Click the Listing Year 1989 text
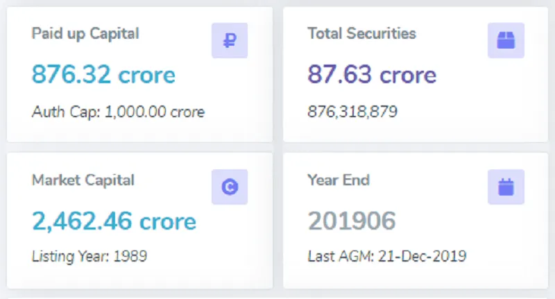 (89, 256)
